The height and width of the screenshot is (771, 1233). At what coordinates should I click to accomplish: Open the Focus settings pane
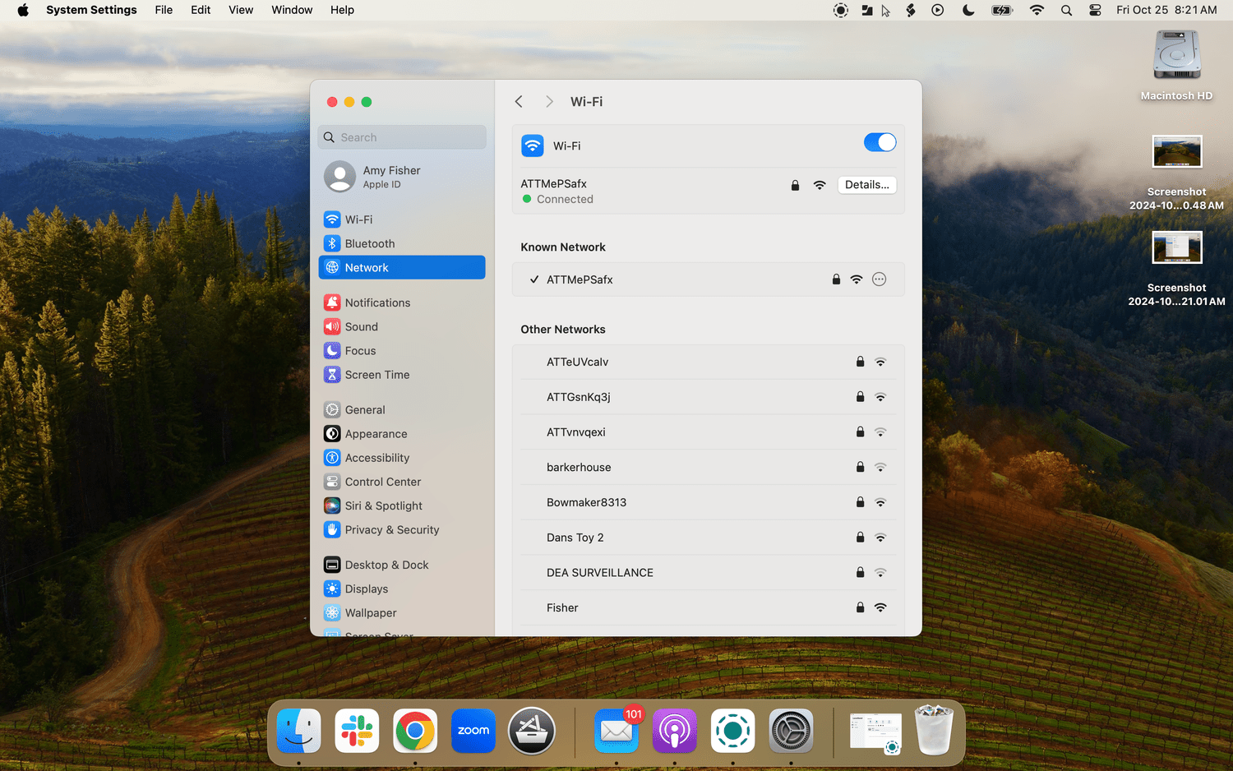tap(360, 350)
